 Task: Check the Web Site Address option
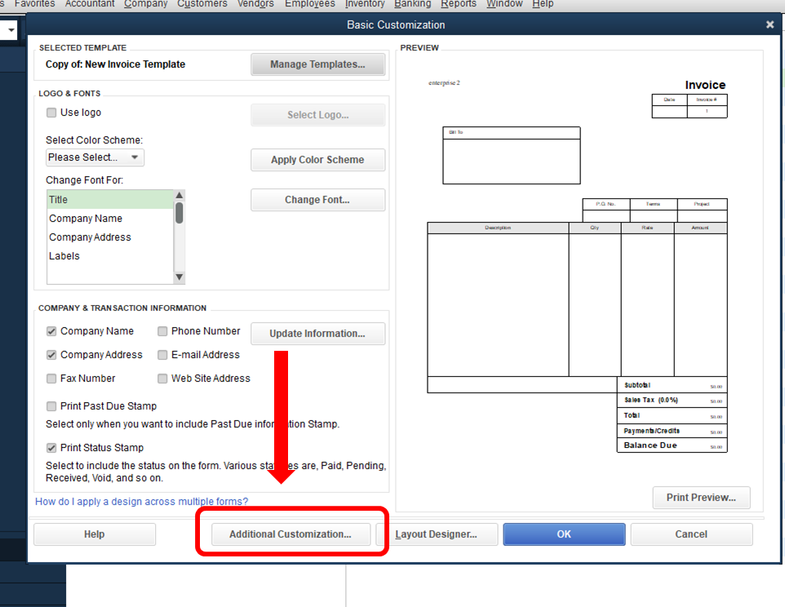[162, 378]
